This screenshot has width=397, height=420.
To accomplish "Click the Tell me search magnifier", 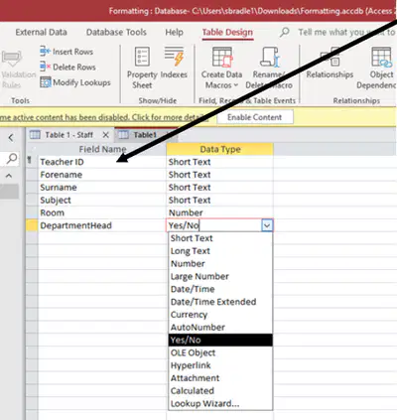I will [284, 32].
